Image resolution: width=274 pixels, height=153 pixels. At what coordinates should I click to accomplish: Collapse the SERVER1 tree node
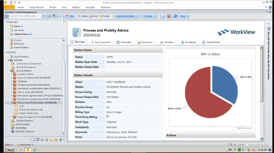8,60
